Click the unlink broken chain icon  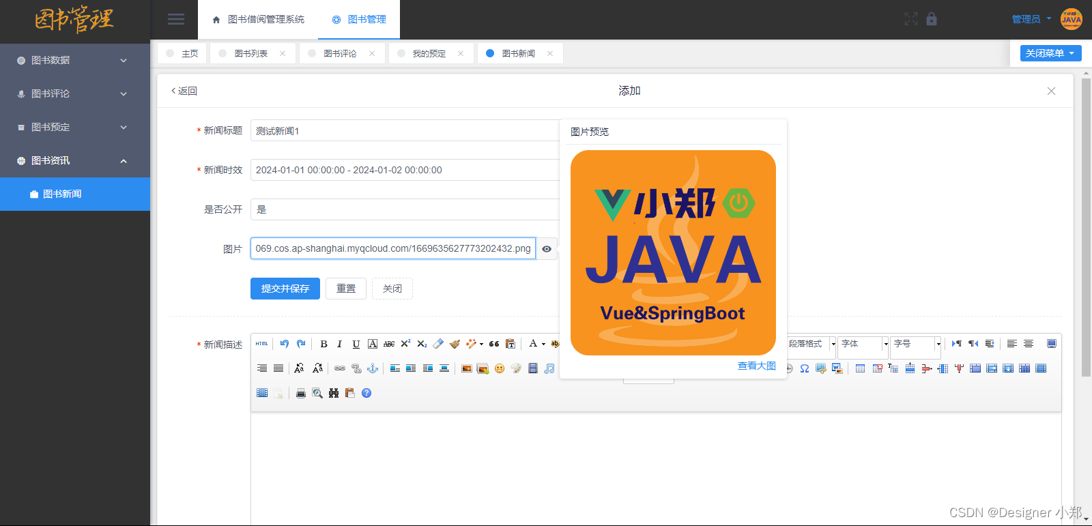(x=356, y=368)
